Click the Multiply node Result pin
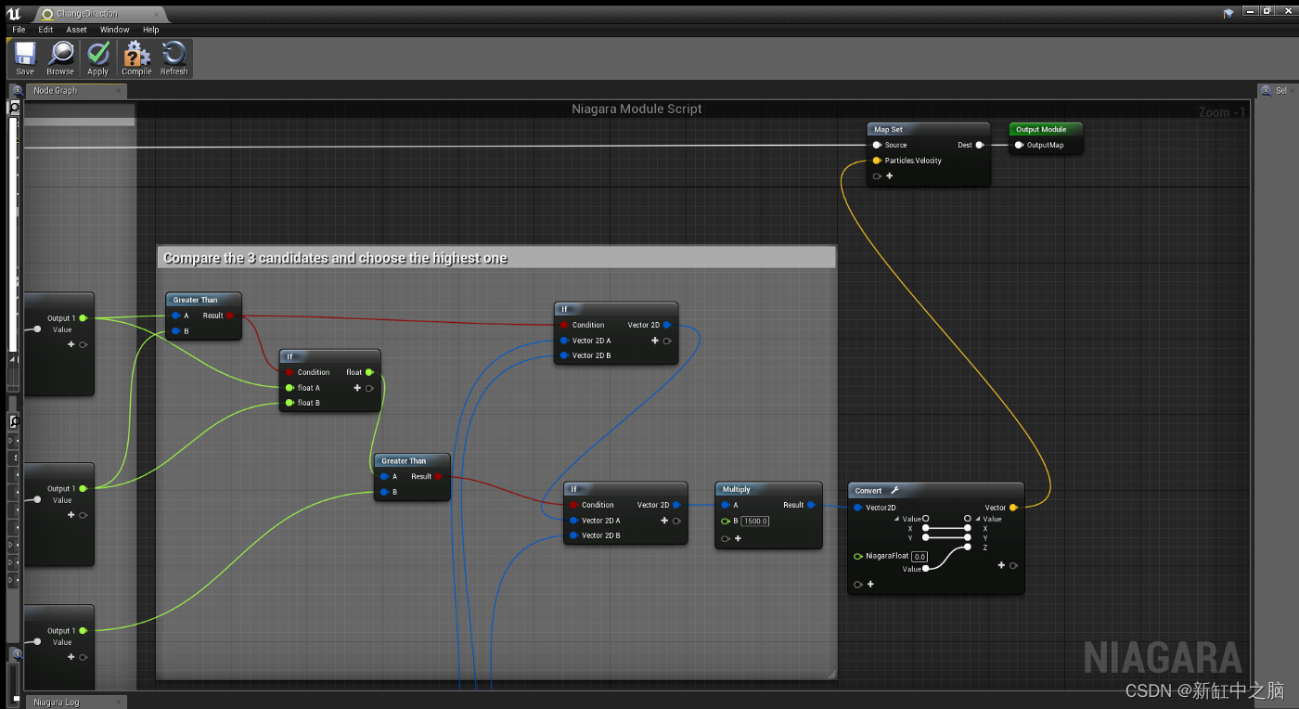 pyautogui.click(x=811, y=505)
